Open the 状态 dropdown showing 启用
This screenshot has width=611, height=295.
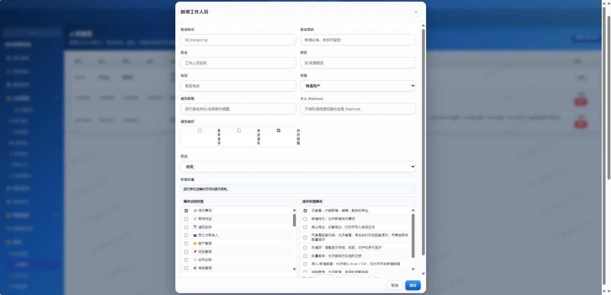(298, 167)
